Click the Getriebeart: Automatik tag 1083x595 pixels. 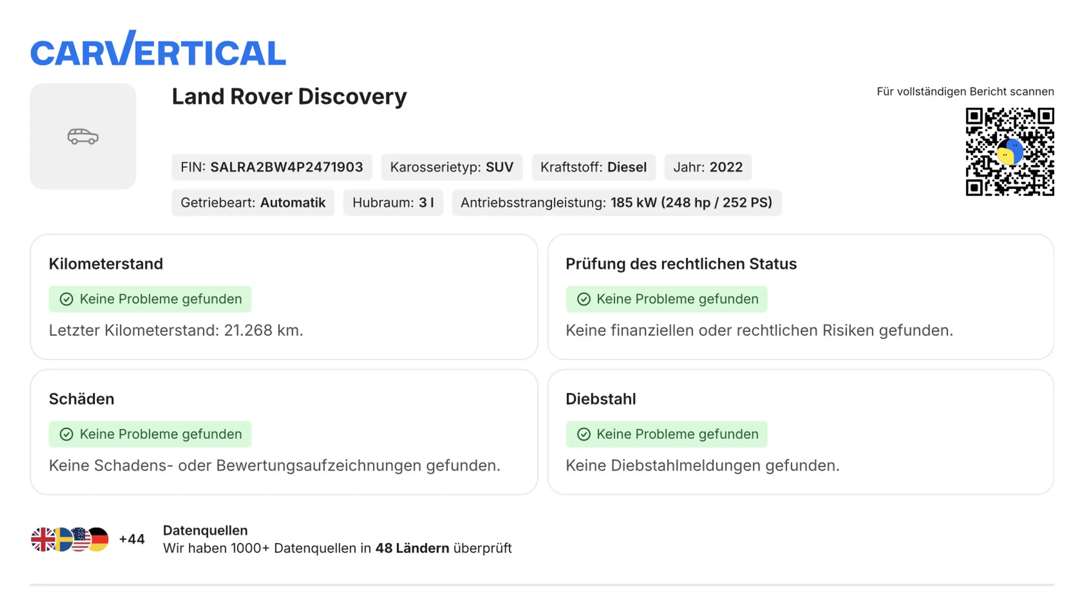[x=253, y=203]
